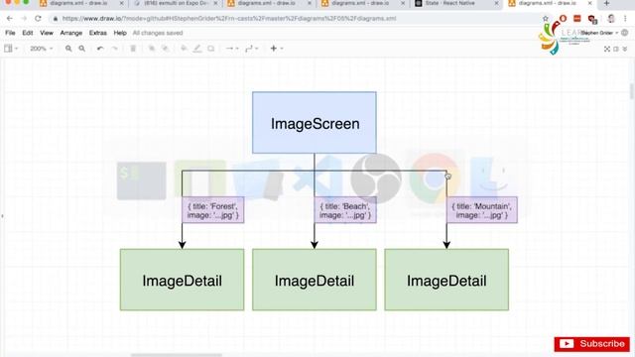Toggle the shadow toolbar icon

point(211,49)
